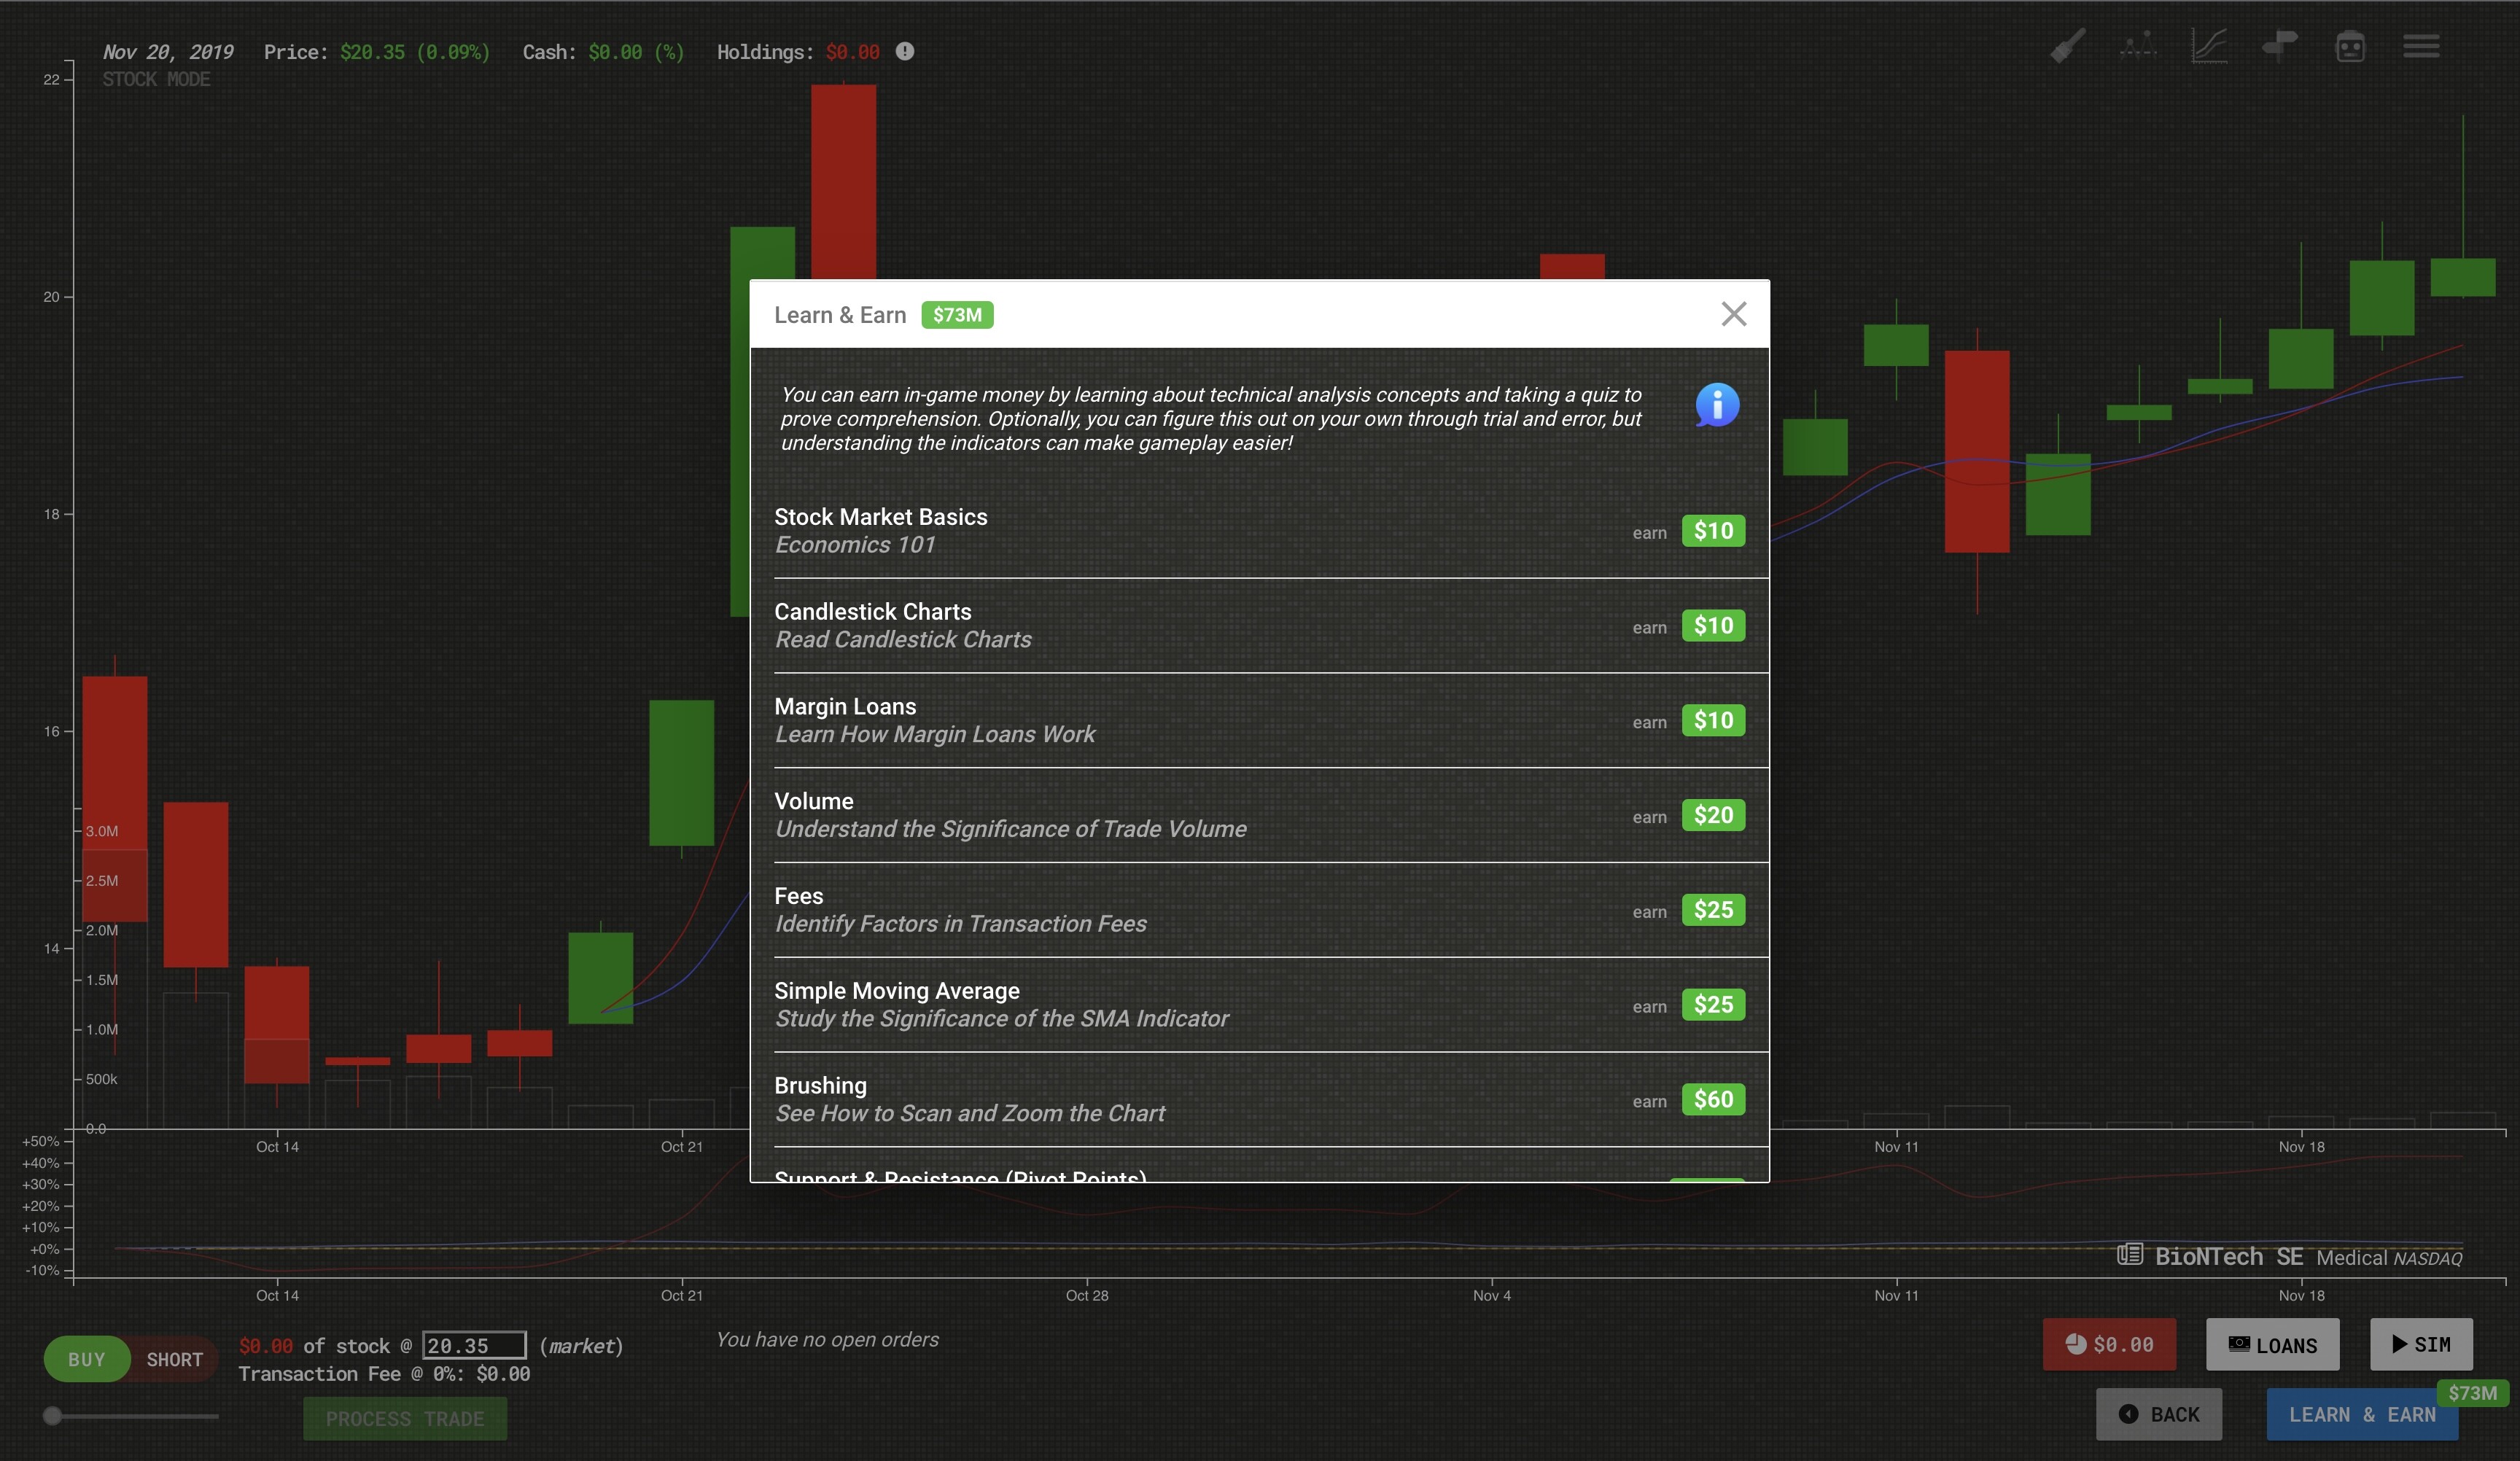Open the hamburger menu in the top right
This screenshot has width=2520, height=1461.
click(x=2422, y=46)
